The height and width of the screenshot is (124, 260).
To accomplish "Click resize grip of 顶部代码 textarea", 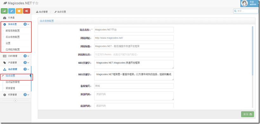I will 172,99.
